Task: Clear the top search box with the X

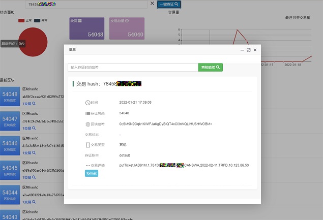Action: coord(152,4)
